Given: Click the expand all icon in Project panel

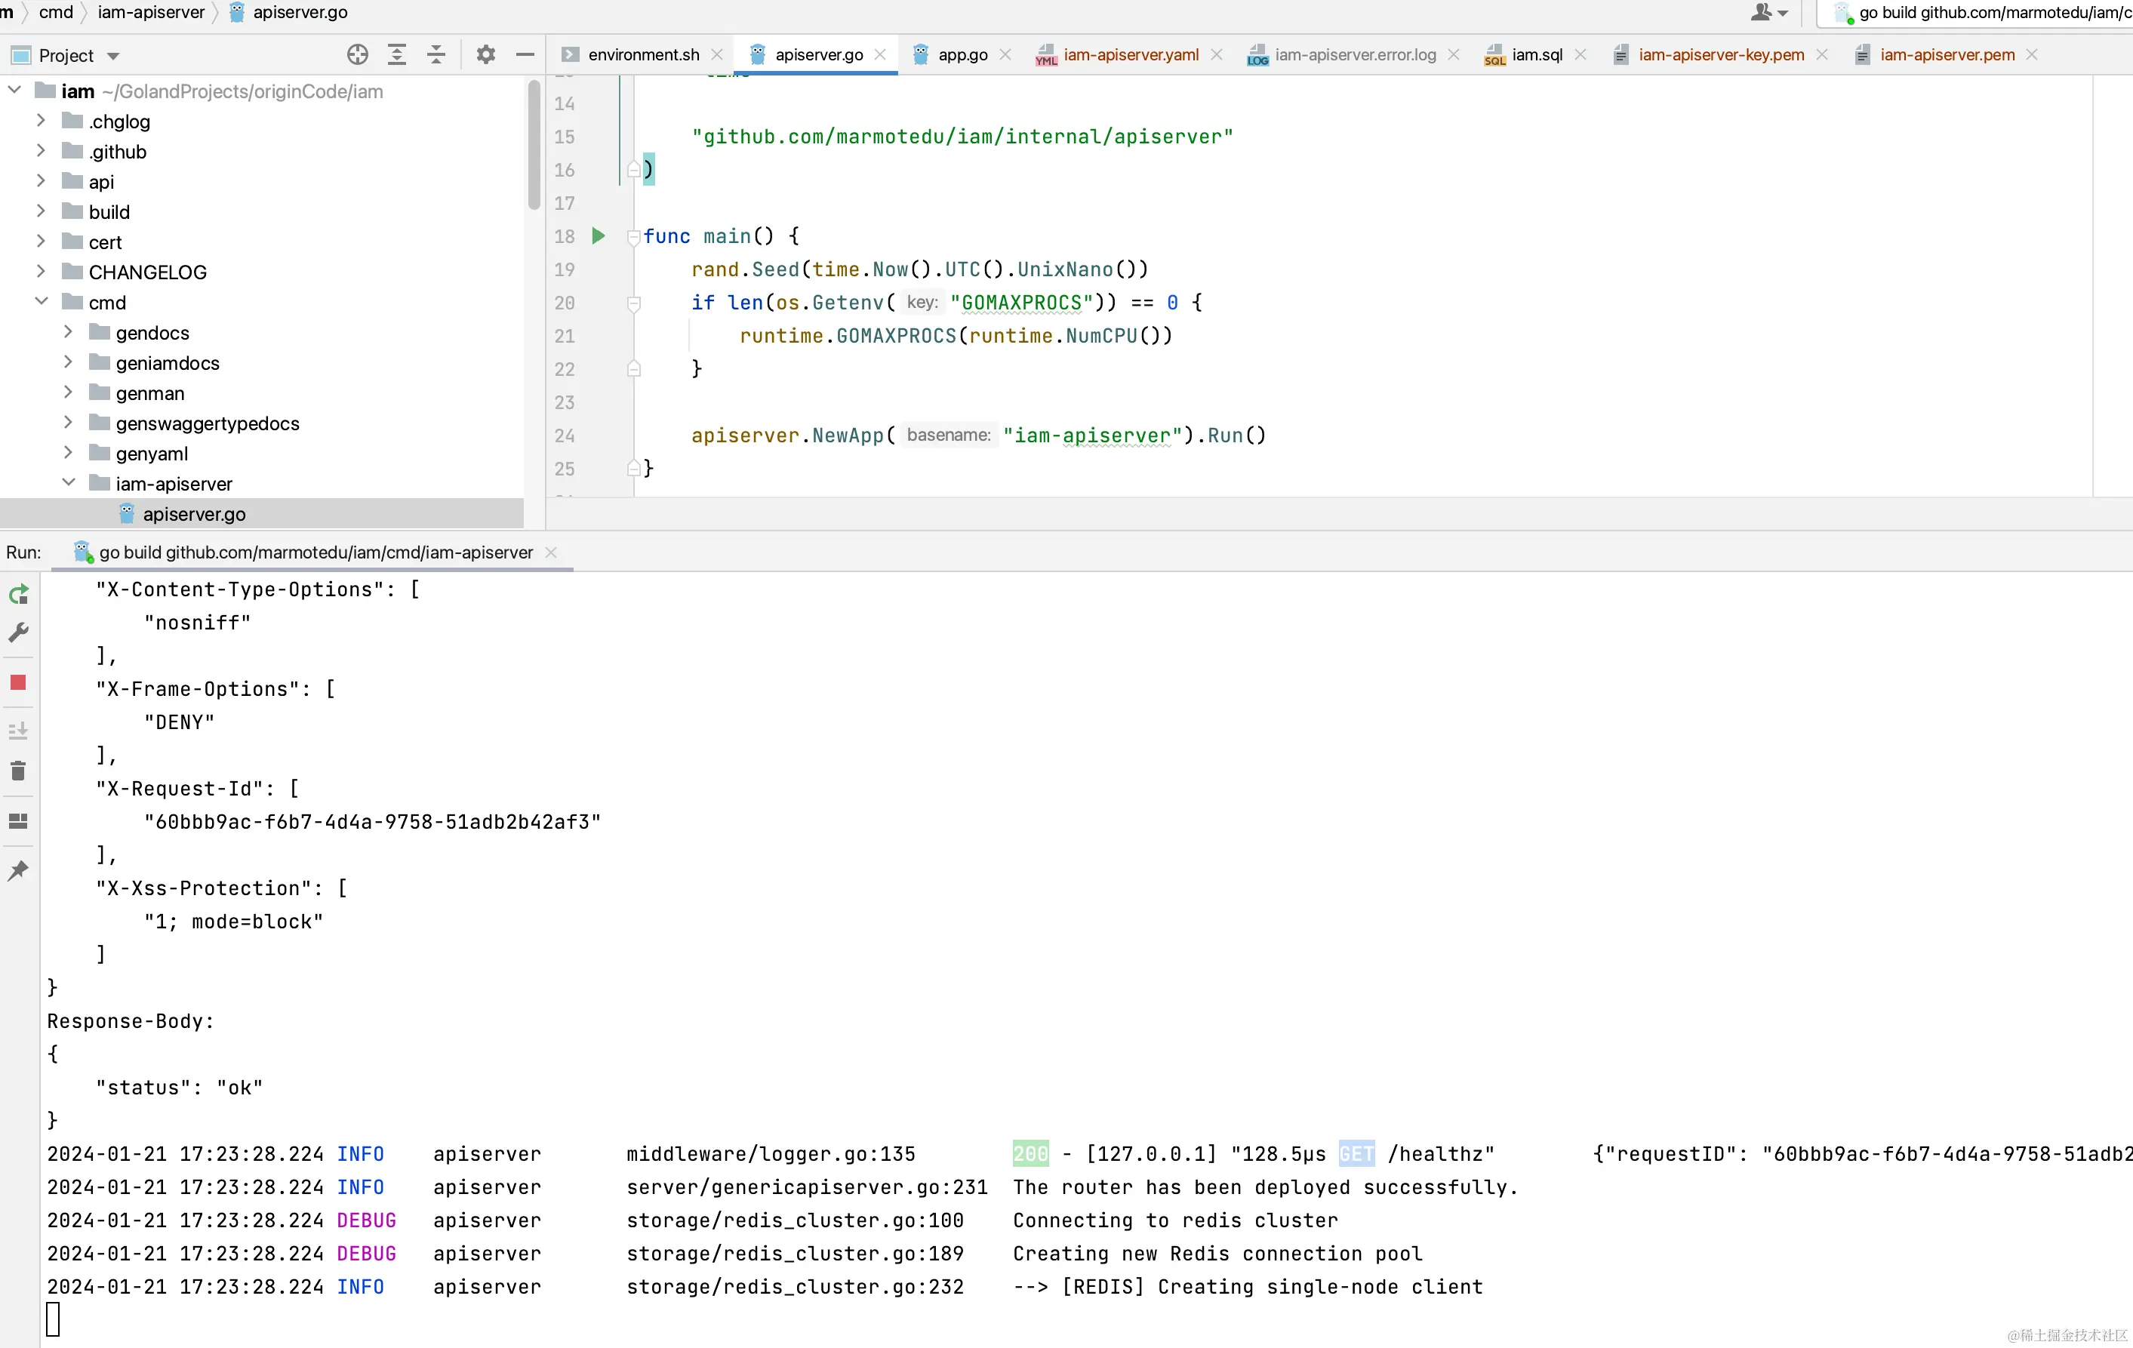Looking at the screenshot, I should 397,55.
